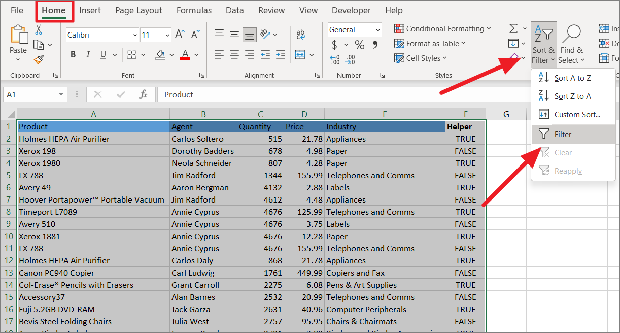Click Merge & Center icon
Screen dimensions: 620x333
click(300, 54)
